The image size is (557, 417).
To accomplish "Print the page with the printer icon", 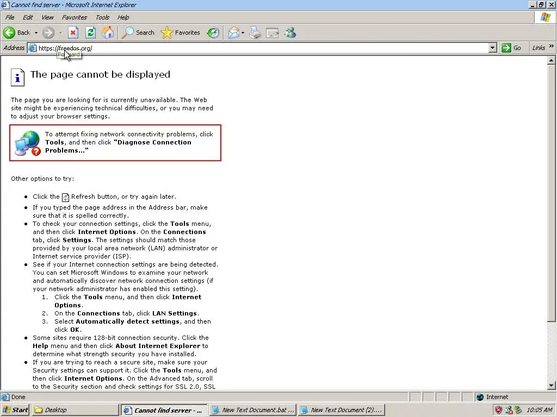I will click(x=255, y=33).
